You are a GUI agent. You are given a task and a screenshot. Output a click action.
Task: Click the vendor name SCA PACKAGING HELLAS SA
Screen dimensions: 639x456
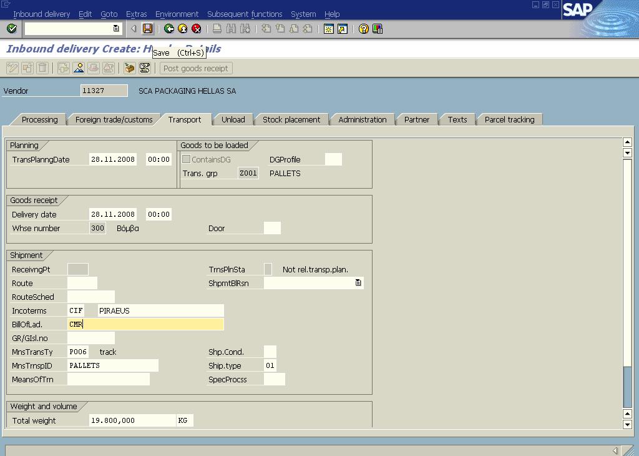click(187, 91)
